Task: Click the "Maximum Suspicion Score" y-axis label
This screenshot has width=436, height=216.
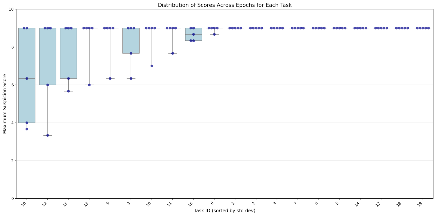Action: [x=5, y=104]
